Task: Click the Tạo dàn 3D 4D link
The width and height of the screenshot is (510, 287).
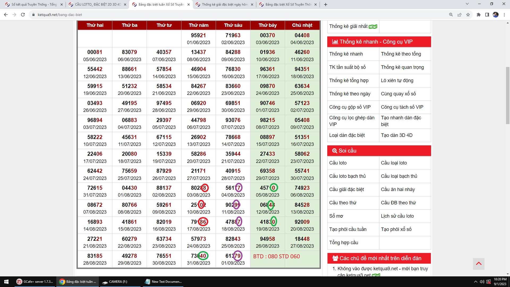Action: [x=397, y=135]
